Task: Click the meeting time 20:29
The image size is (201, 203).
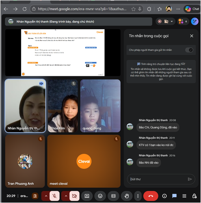Action: 11,196
